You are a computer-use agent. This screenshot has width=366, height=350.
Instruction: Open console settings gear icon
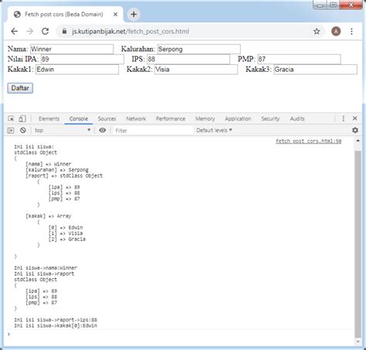(x=355, y=131)
